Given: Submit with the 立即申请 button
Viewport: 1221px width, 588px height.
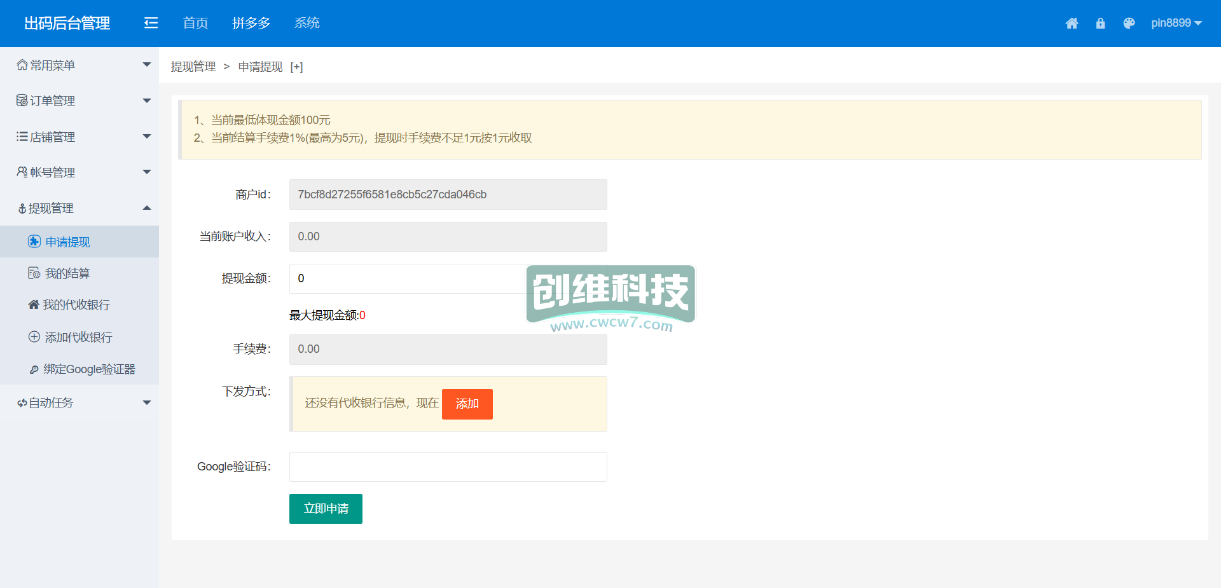Looking at the screenshot, I should click(x=326, y=509).
